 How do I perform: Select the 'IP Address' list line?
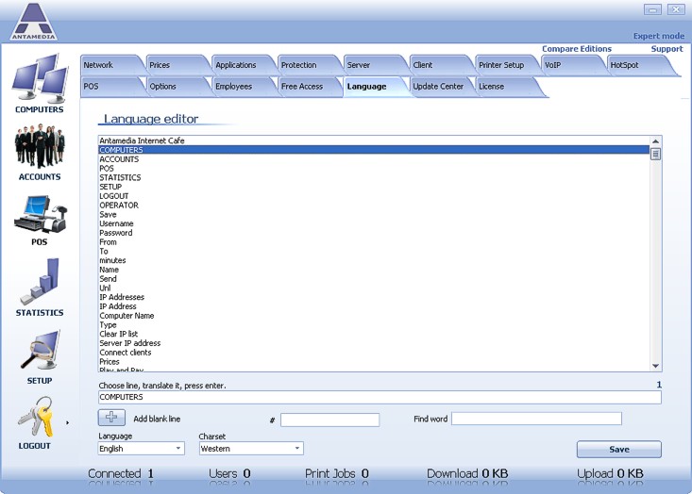(x=374, y=306)
